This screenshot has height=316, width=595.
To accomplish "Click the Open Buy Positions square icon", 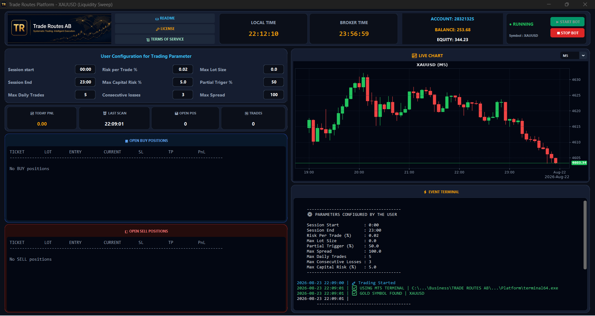I will click(126, 141).
